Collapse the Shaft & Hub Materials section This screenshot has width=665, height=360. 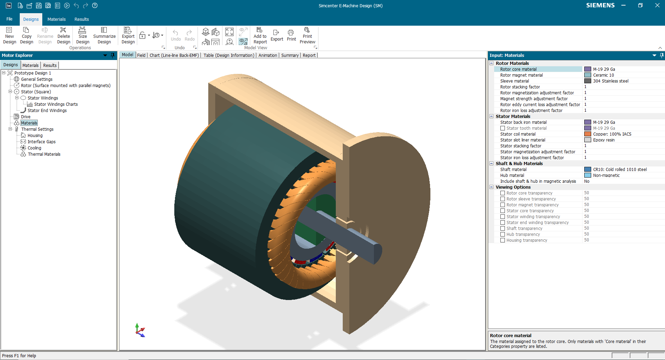coord(491,163)
